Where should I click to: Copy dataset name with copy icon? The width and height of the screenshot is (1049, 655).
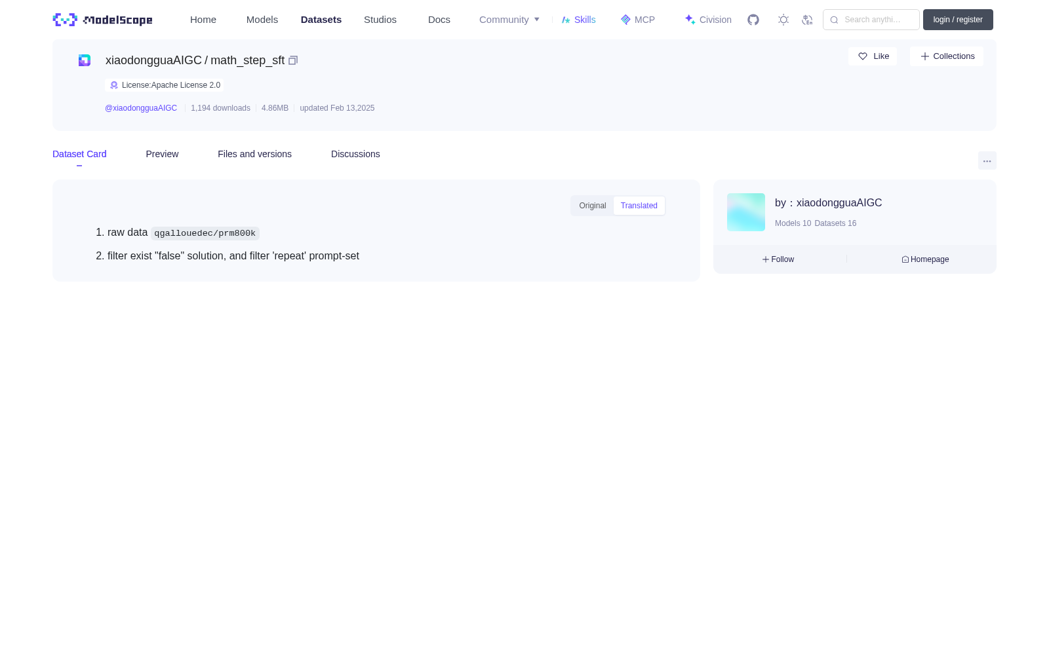293,60
